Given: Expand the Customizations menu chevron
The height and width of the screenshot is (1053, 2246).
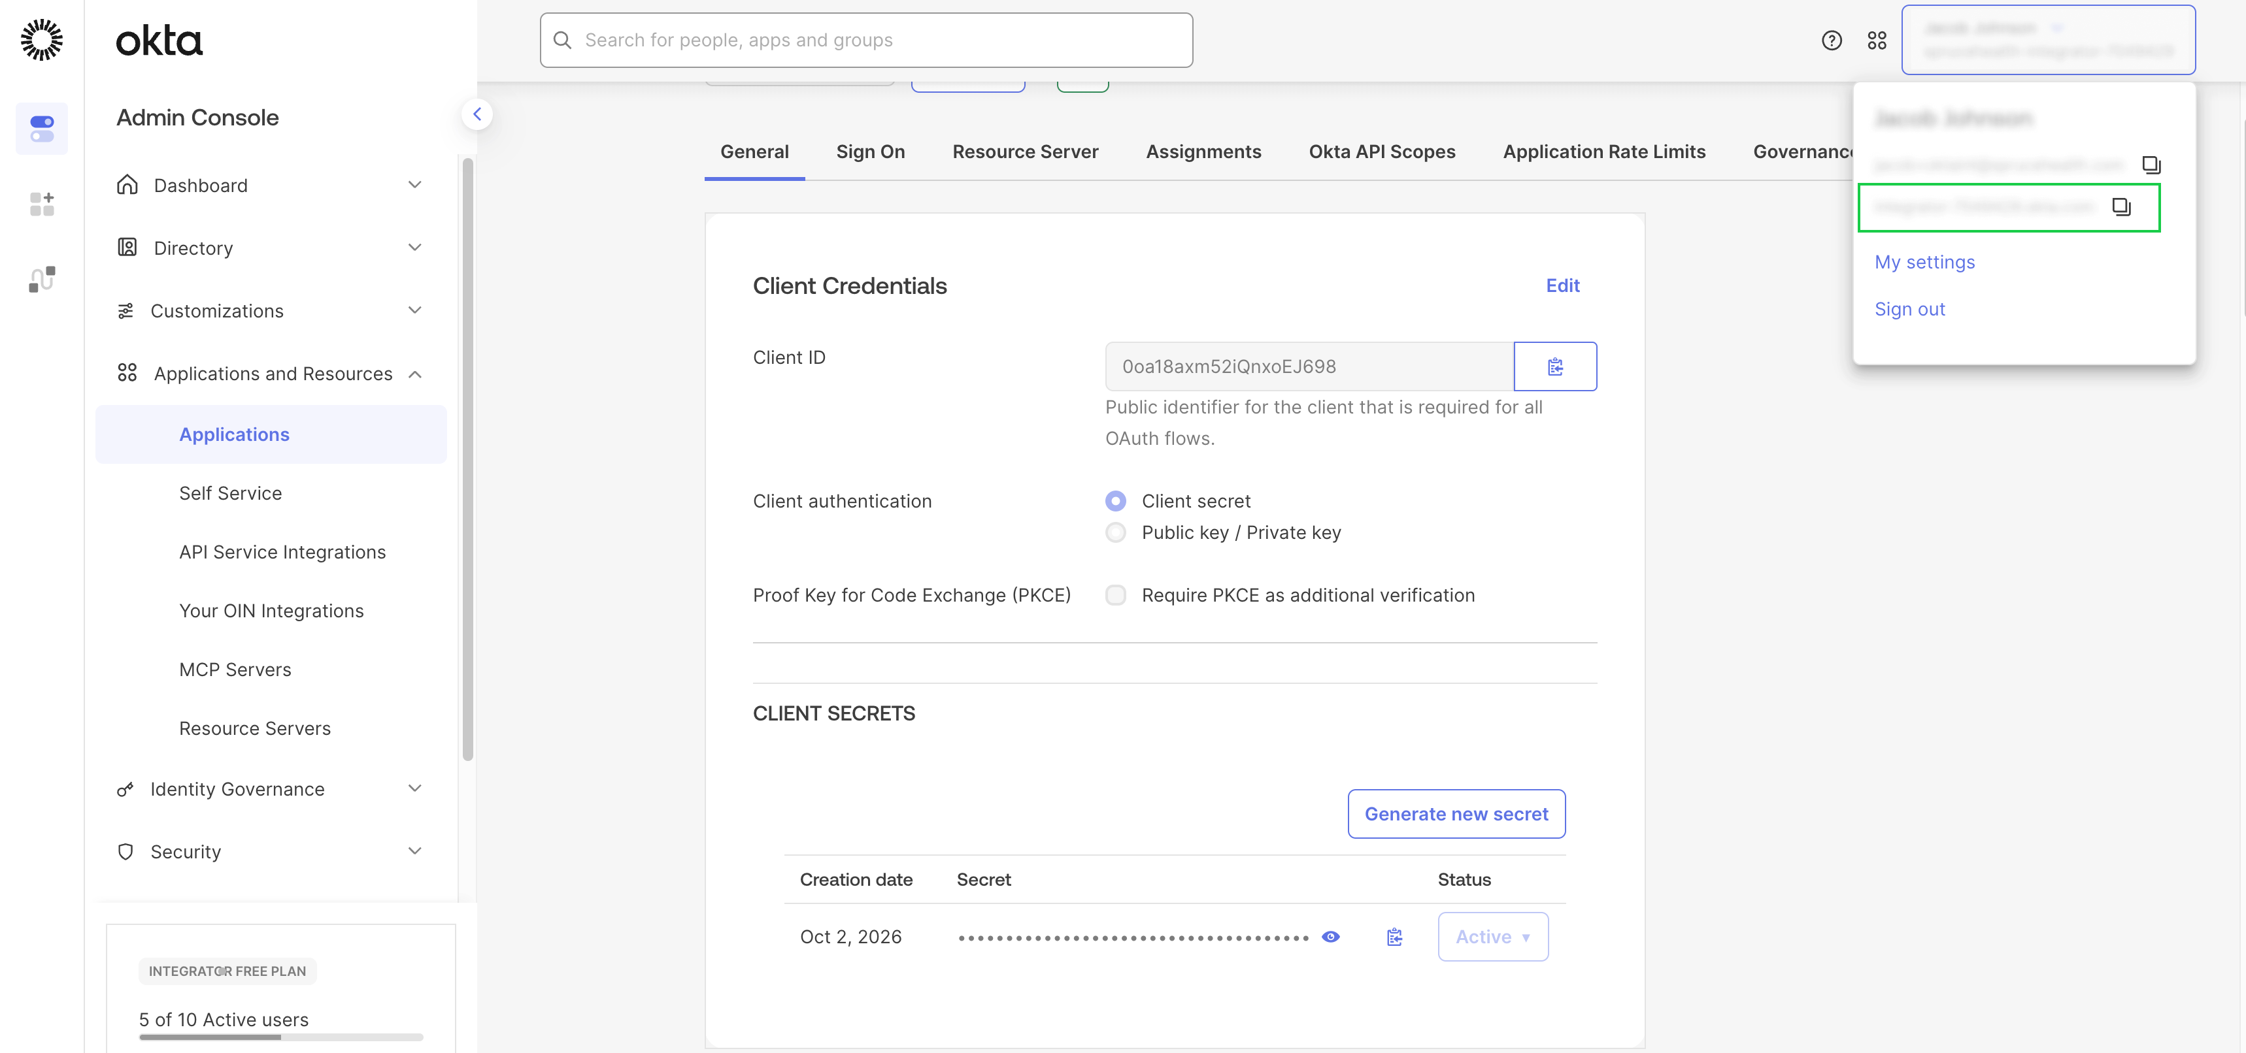Looking at the screenshot, I should coord(415,310).
